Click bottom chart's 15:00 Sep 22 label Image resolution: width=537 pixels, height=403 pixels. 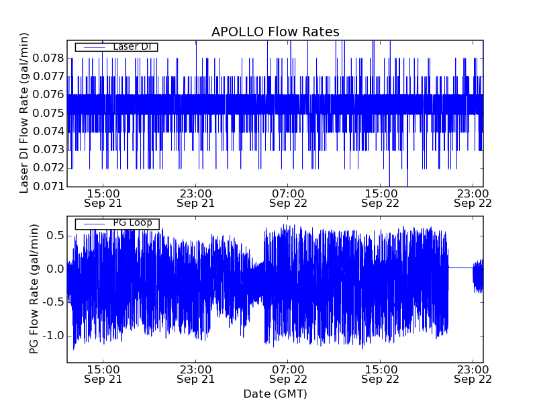380,375
